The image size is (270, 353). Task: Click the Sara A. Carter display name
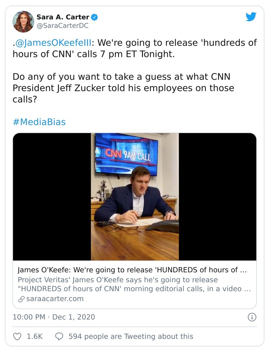63,17
